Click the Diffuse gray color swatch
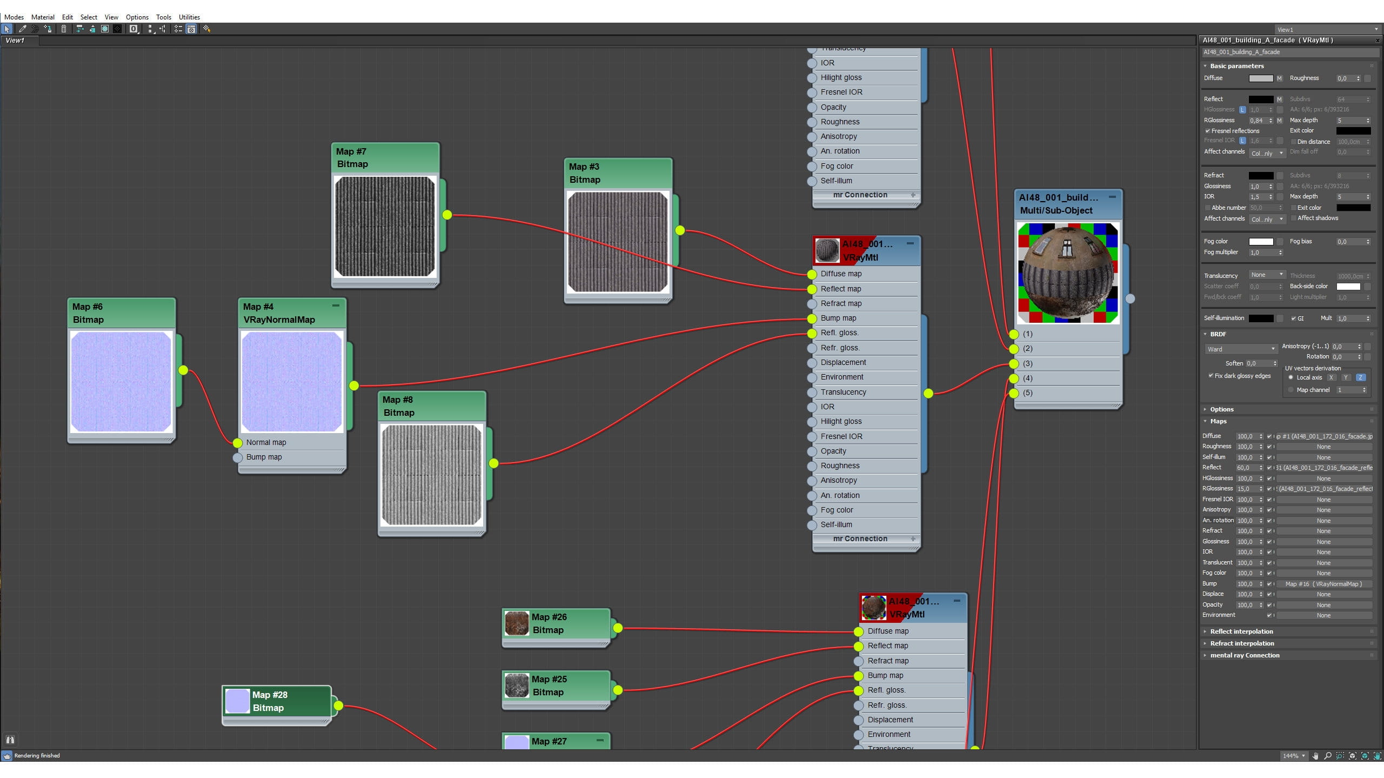The width and height of the screenshot is (1384, 778). click(x=1261, y=78)
